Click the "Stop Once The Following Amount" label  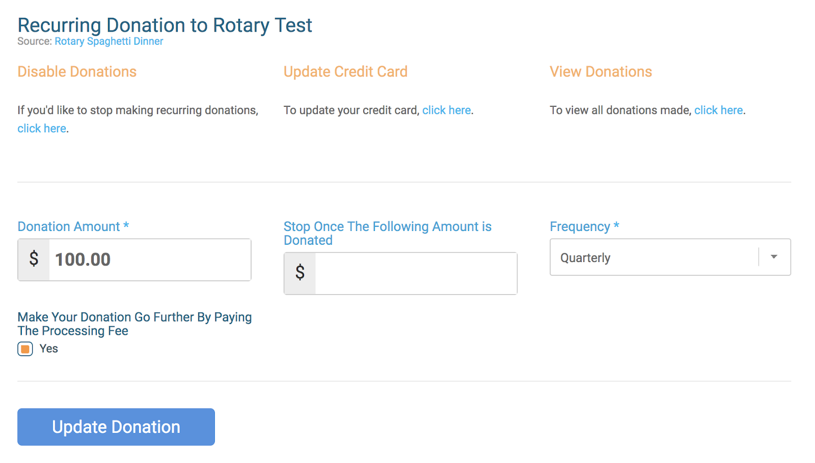click(x=387, y=227)
